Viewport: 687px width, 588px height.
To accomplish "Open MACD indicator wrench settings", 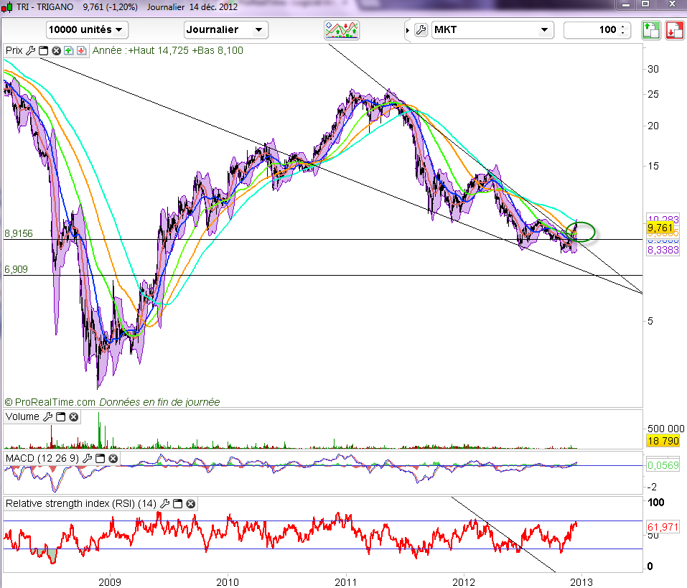I will [88, 457].
